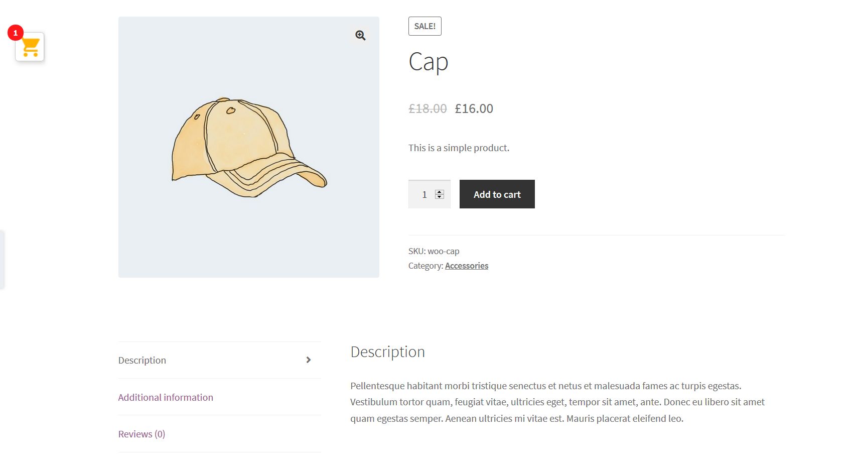Select the Description tab
This screenshot has width=853, height=463.
[x=142, y=360]
